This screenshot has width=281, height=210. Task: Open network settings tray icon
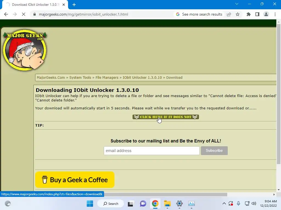247,203
